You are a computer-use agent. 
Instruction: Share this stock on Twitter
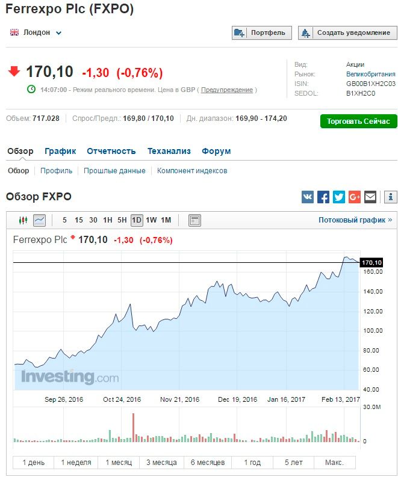coord(339,197)
